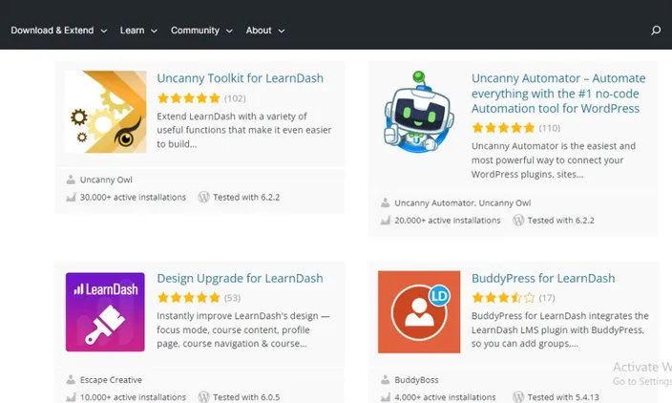Click the (110) review count

pos(550,128)
